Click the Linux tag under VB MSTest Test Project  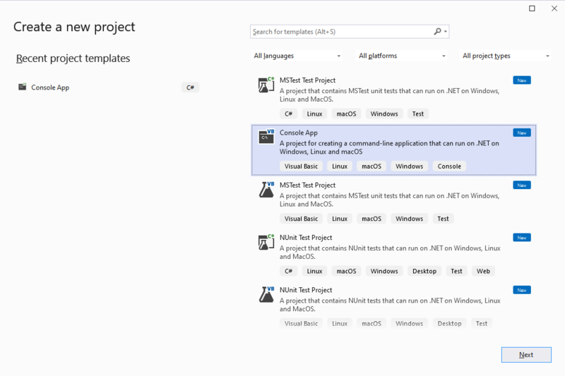tap(340, 219)
